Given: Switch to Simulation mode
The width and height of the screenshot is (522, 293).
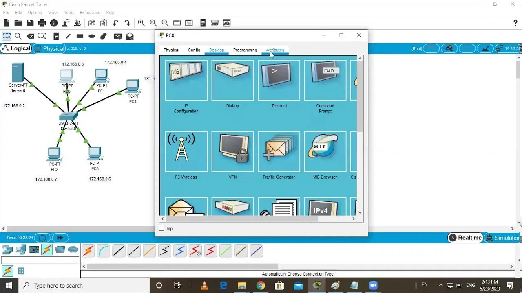Looking at the screenshot, I should point(503,238).
